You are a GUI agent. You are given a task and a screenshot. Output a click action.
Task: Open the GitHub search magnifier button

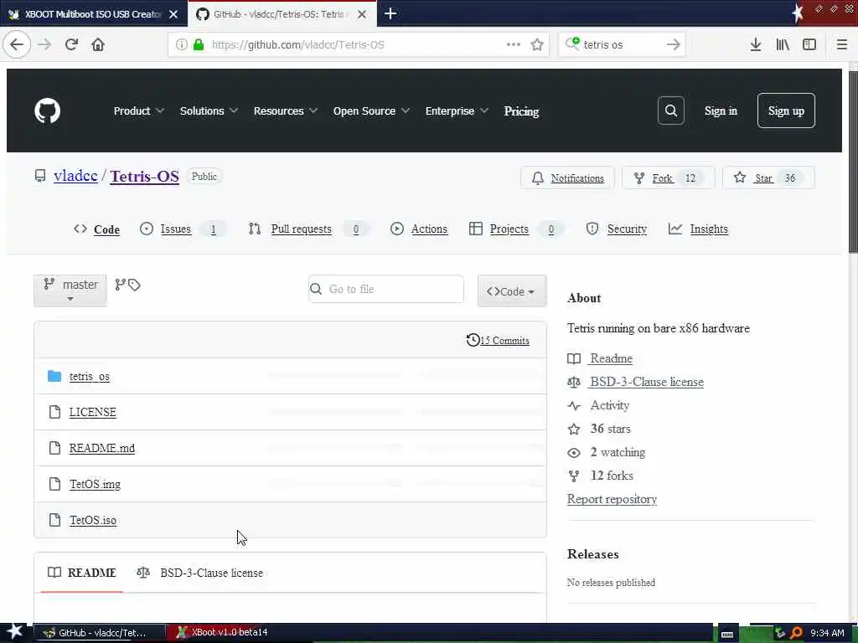tap(671, 111)
